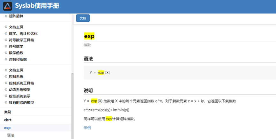Open 控制系统工具箱 sidebar entry
276x139 pixels.
coord(21,83)
